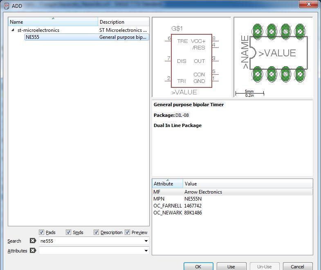
Task: Select the st-microelectronics library row
Action: pos(79,30)
